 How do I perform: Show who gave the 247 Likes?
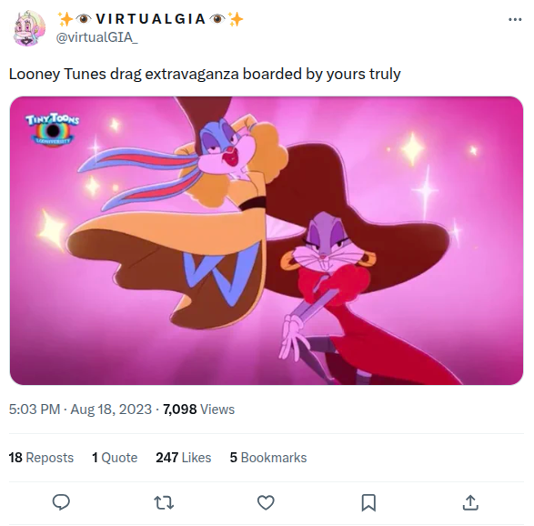[x=184, y=458]
